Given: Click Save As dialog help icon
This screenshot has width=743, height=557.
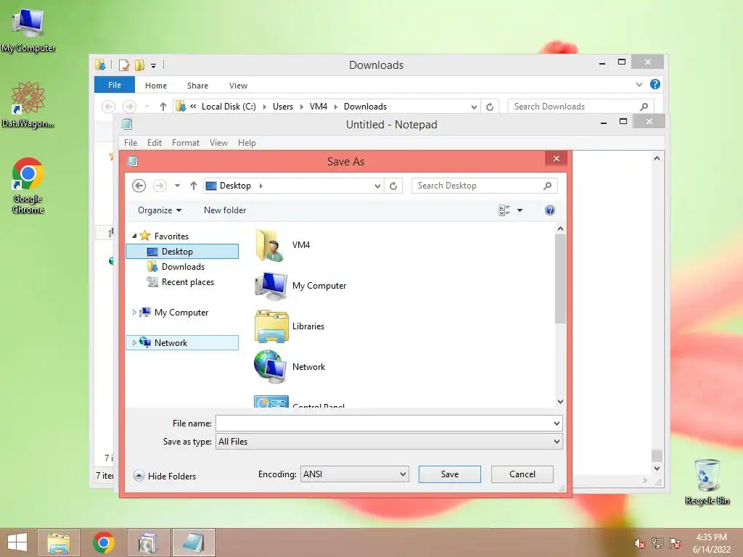Looking at the screenshot, I should [x=550, y=210].
